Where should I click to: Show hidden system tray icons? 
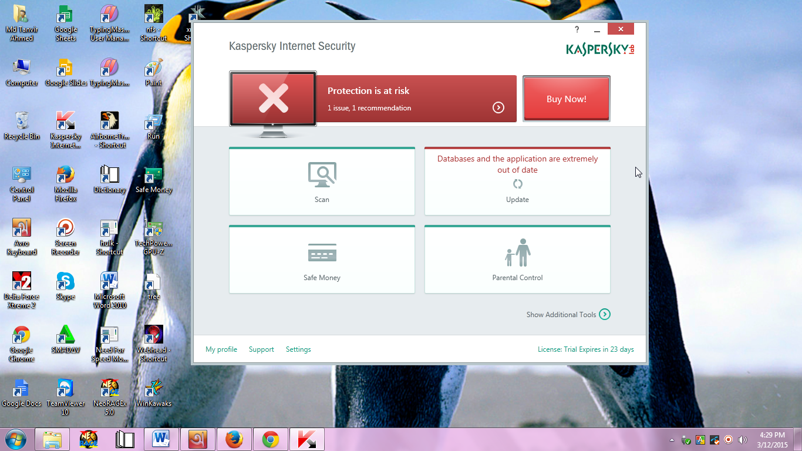pyautogui.click(x=672, y=440)
